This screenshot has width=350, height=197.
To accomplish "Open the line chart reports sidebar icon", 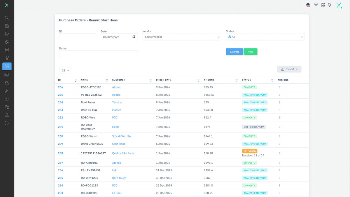I will (7, 99).
